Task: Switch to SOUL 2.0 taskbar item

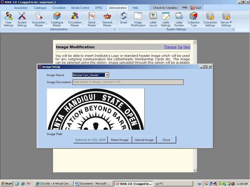Action: (133, 184)
